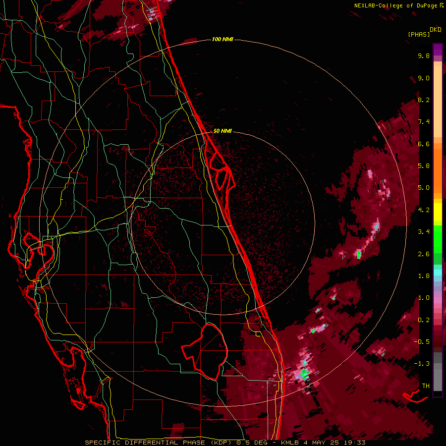Pick the gray segment of the color bar

tap(438, 377)
